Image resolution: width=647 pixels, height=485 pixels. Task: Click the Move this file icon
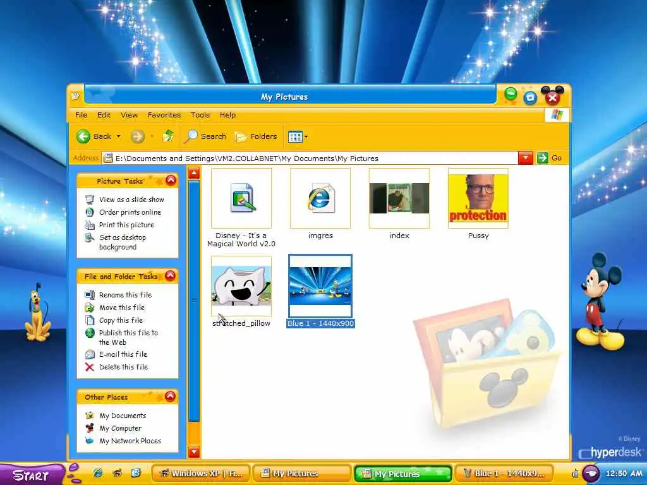tap(90, 308)
